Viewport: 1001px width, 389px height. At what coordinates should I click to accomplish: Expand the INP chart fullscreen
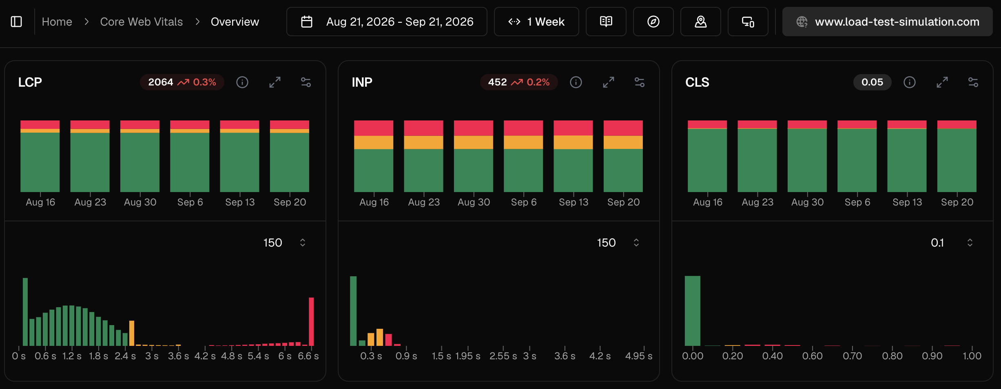(609, 82)
